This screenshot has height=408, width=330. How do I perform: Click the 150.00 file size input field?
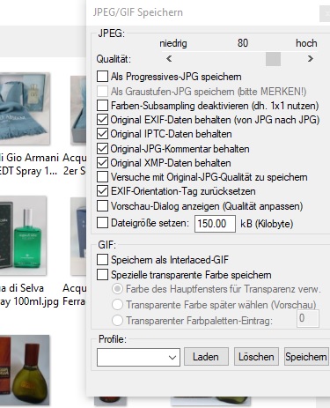(x=215, y=224)
